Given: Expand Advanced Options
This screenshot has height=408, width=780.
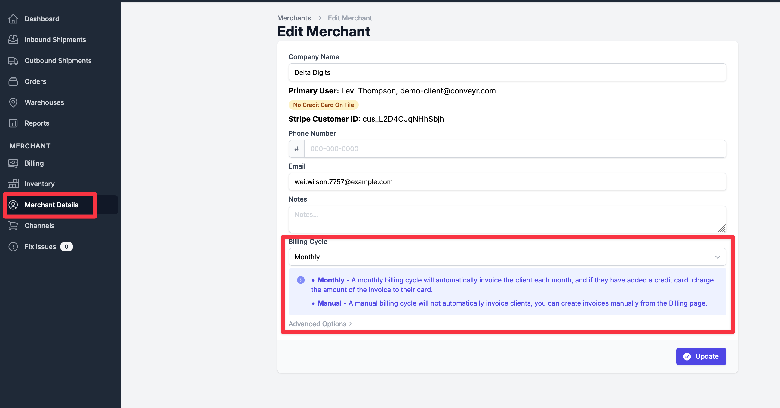Looking at the screenshot, I should pos(320,324).
